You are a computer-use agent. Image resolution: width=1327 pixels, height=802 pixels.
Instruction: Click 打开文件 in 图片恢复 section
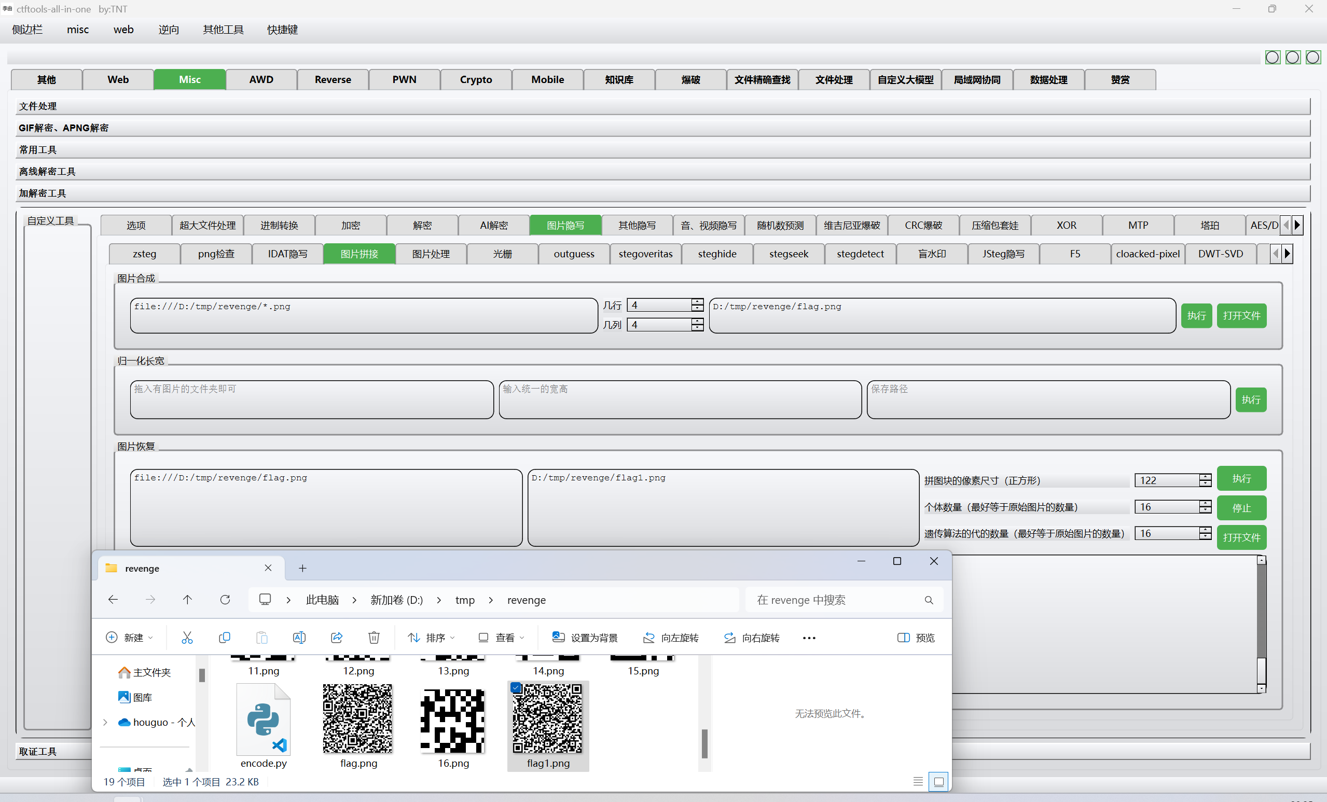(x=1241, y=537)
